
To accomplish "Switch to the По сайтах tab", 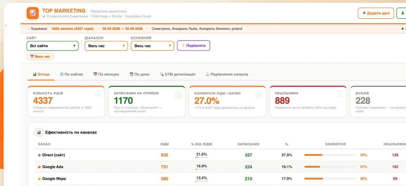I will pos(71,74).
